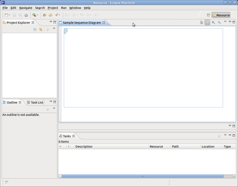Toggle the arrow Select tool in diagram toolbar
Image resolution: width=238 pixels, height=187 pixels.
click(207, 23)
